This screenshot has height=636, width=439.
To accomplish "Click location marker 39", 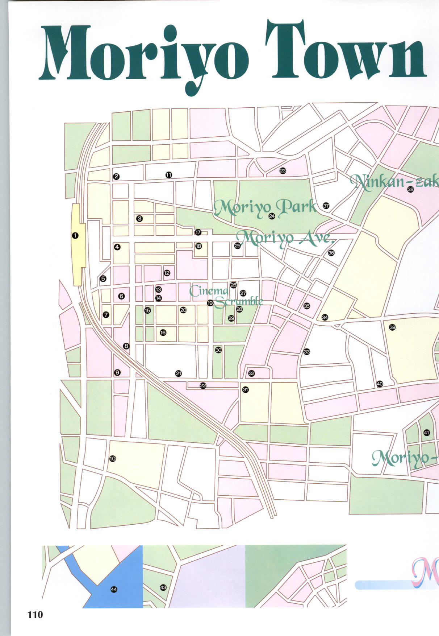I will click(392, 327).
